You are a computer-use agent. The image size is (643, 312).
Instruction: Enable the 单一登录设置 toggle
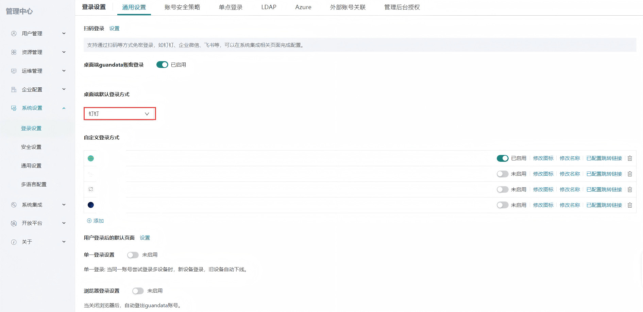click(x=133, y=255)
